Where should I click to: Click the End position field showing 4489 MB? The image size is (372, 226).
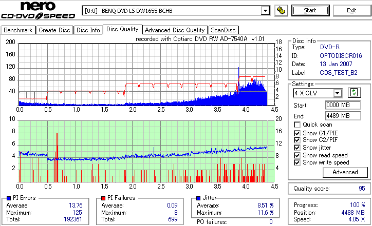tap(343, 116)
